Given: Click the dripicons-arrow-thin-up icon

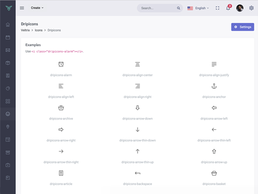Looking at the screenshot, I should [138, 151].
